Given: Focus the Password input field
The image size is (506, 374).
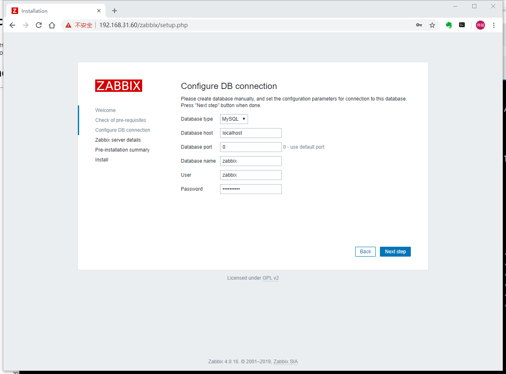Looking at the screenshot, I should click(x=251, y=189).
